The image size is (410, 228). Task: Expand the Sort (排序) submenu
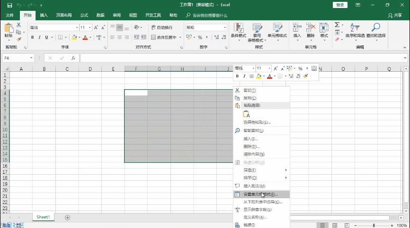point(261,177)
